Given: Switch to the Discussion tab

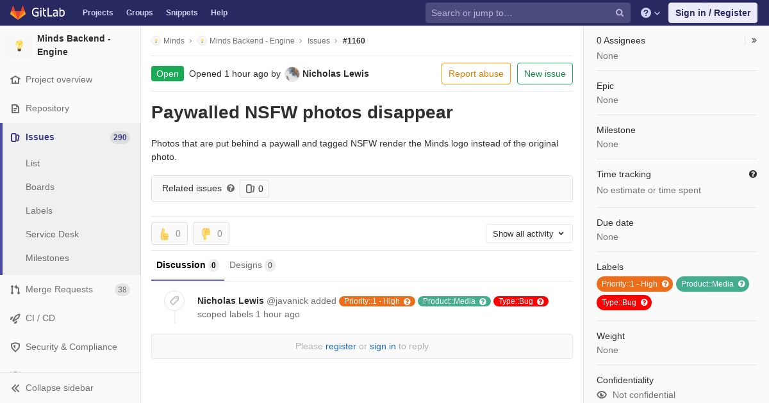Looking at the screenshot, I should (188, 265).
